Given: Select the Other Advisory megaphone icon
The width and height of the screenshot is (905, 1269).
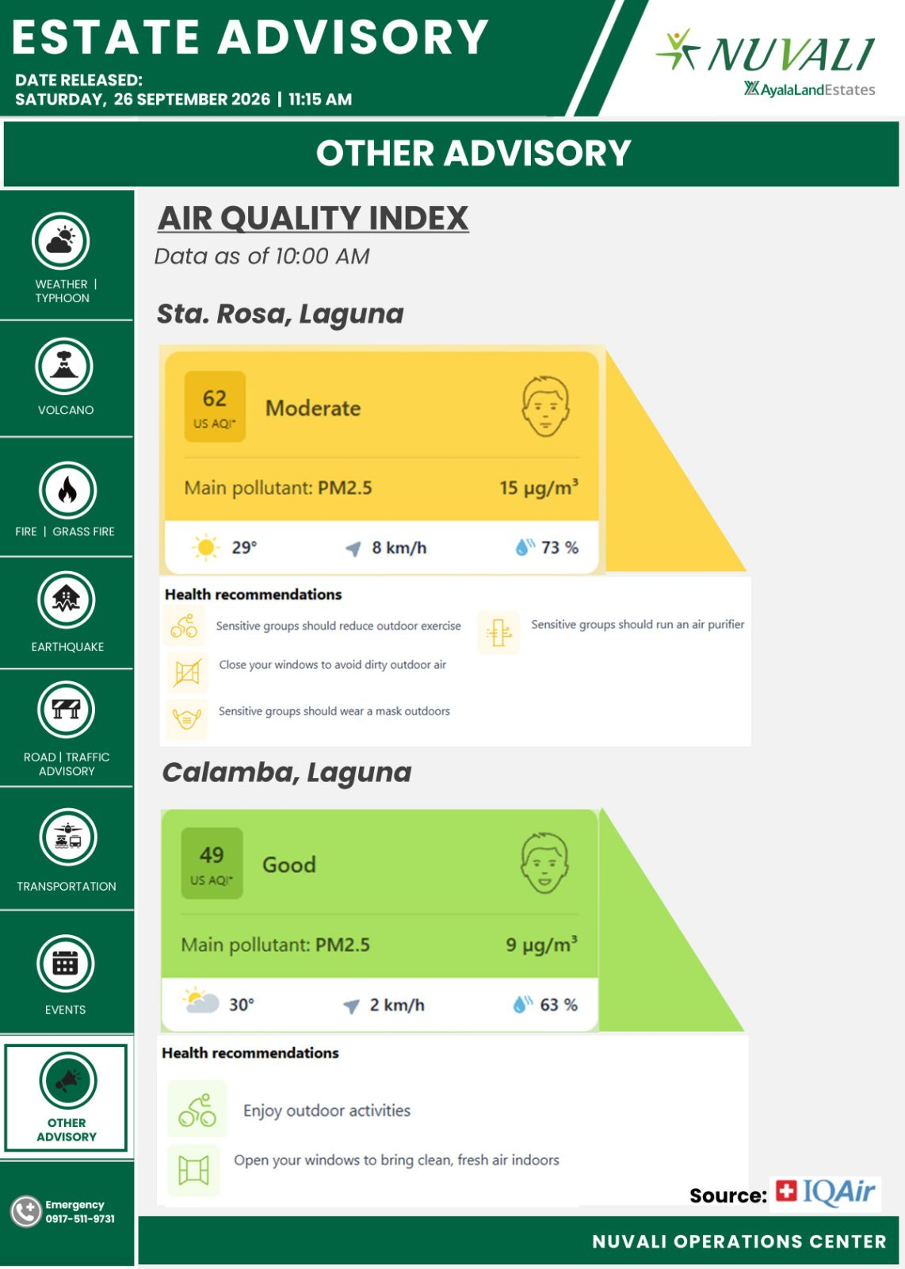Looking at the screenshot, I should tap(68, 1080).
